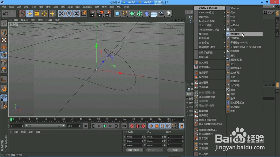Toggle parameter keyframe recording P icon
The width and height of the screenshot is (280, 157).
[168, 126]
